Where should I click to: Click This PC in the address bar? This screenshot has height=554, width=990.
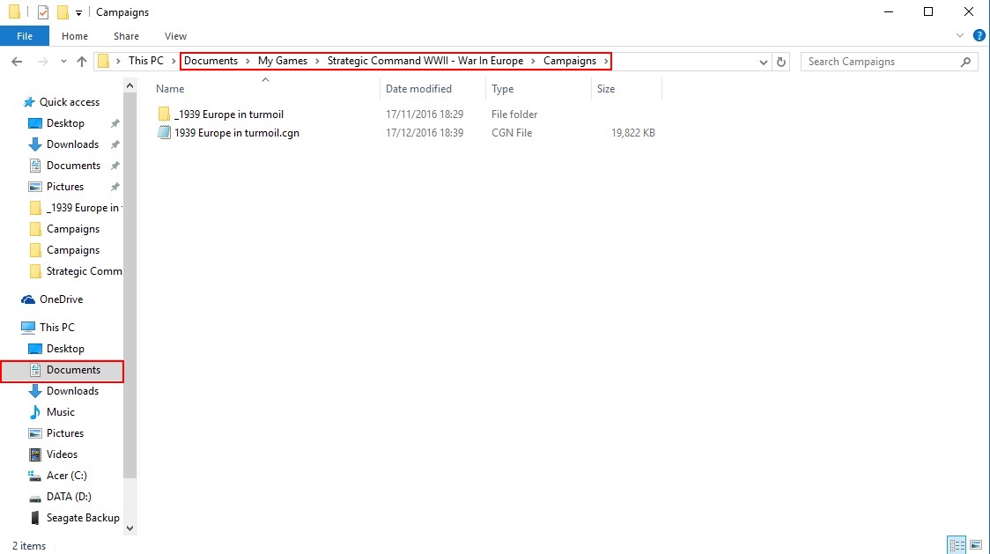tap(146, 61)
